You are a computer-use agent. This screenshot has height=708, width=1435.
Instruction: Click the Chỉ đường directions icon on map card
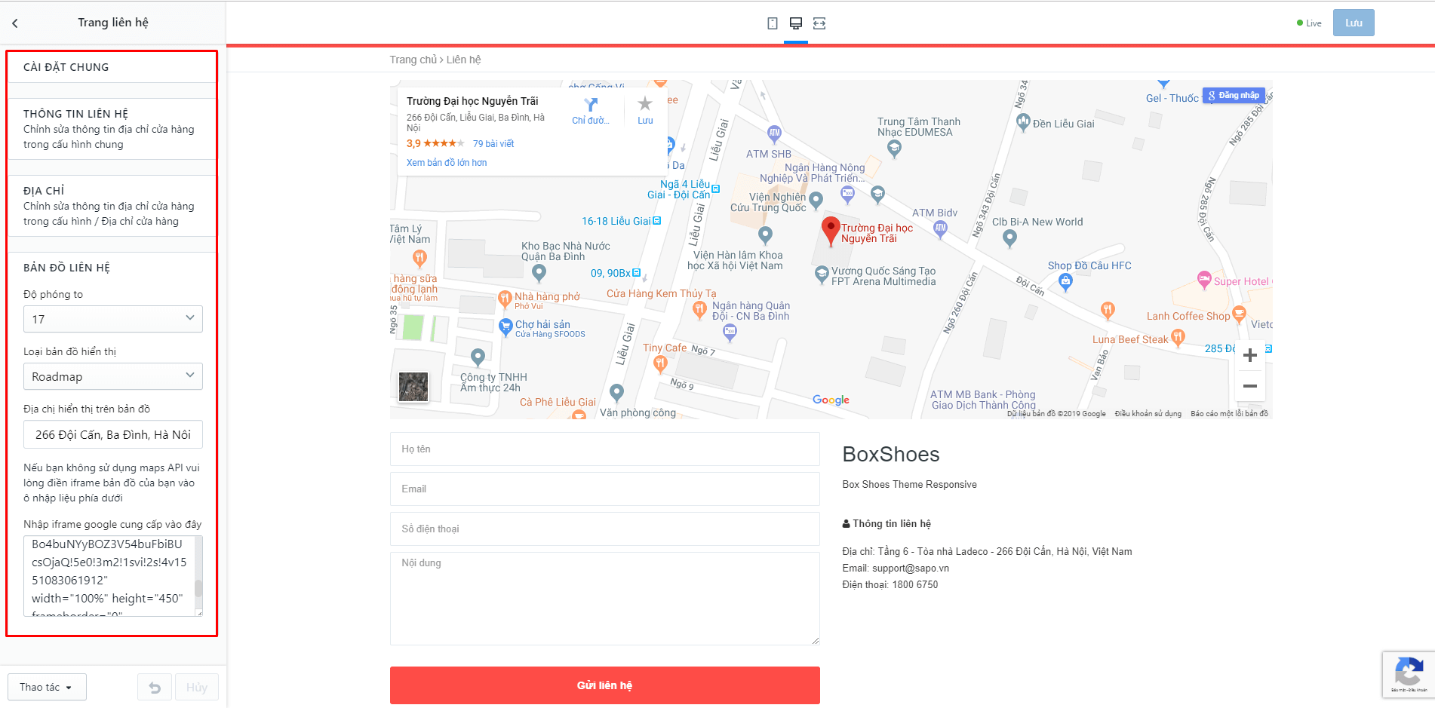click(x=591, y=105)
